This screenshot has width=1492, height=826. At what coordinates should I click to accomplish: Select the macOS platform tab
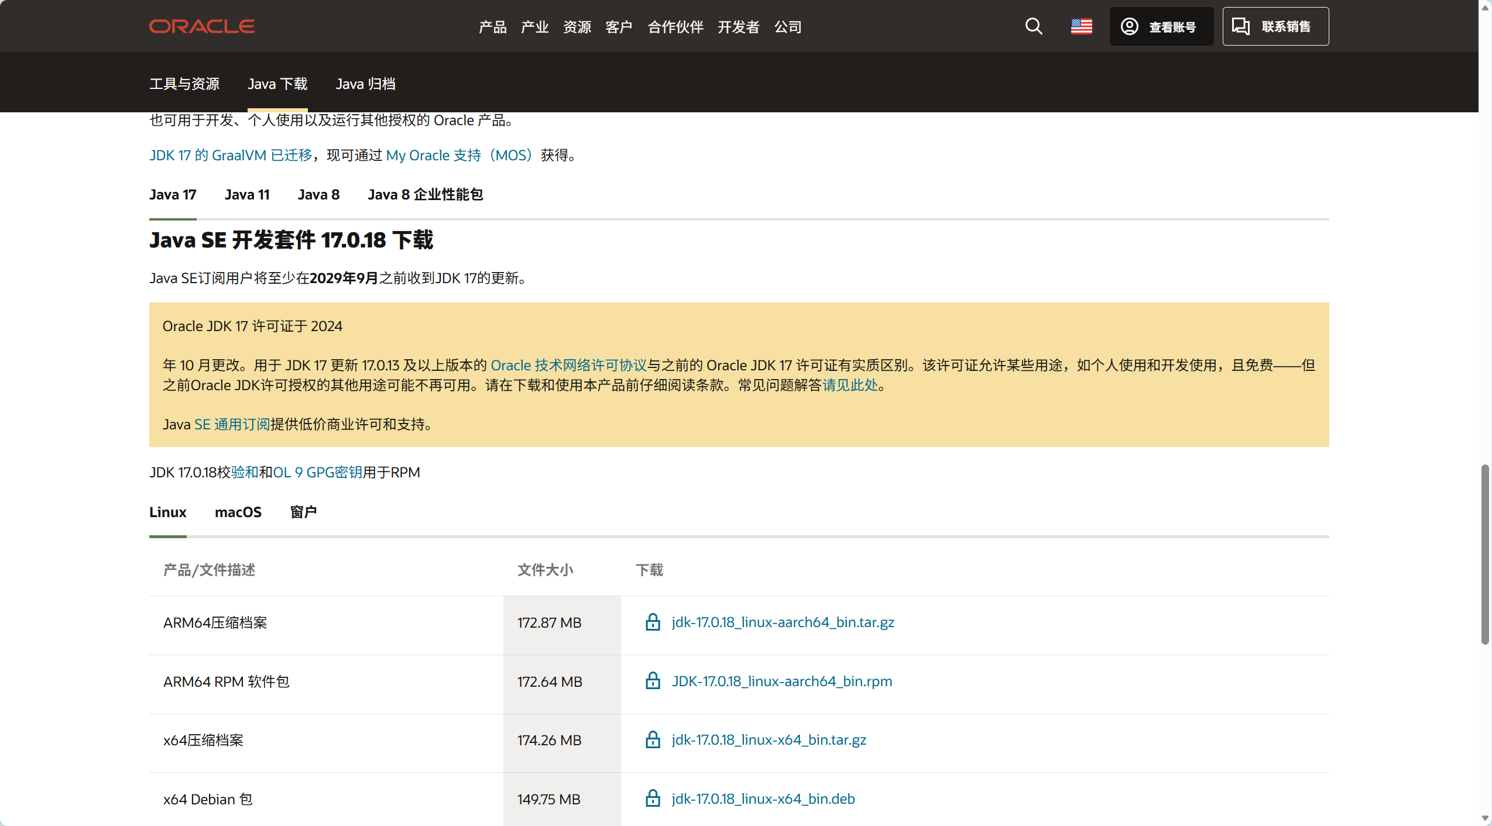point(238,512)
